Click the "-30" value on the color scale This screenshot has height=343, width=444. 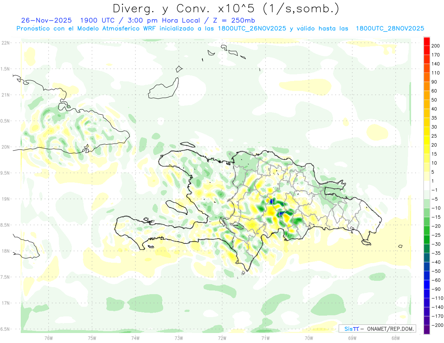click(437, 244)
